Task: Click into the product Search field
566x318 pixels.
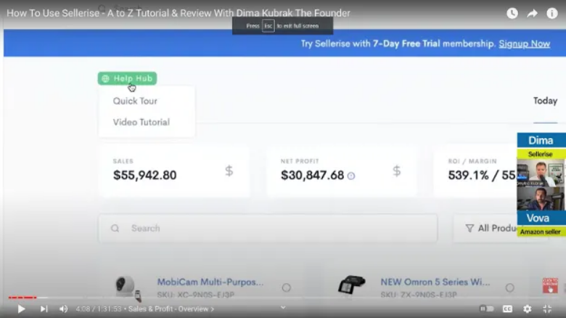Action: (268, 228)
